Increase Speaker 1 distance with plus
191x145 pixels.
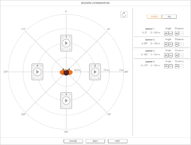(x=177, y=33)
